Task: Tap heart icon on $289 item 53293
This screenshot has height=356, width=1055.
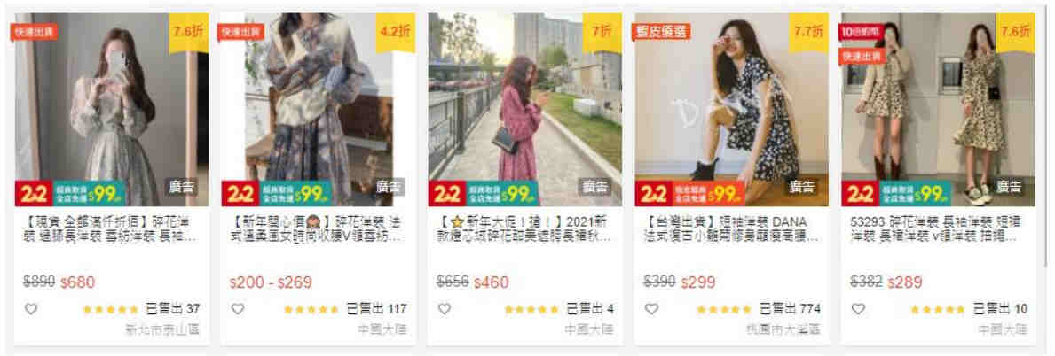Action: [x=857, y=309]
